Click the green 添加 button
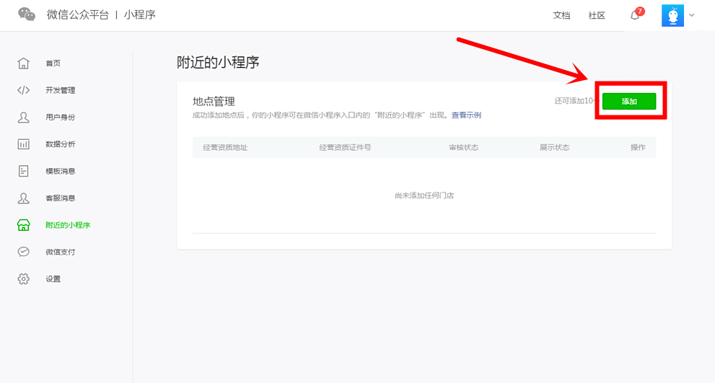Image resolution: width=715 pixels, height=383 pixels. [x=629, y=102]
